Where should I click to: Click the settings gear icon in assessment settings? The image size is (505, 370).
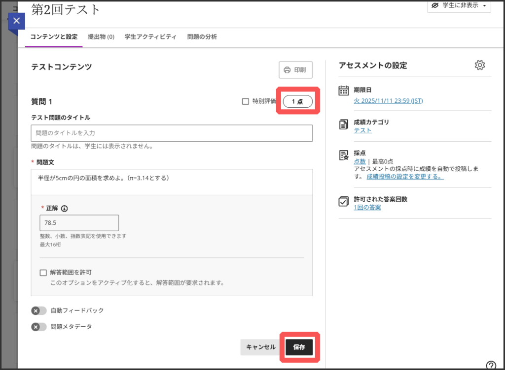coord(480,65)
